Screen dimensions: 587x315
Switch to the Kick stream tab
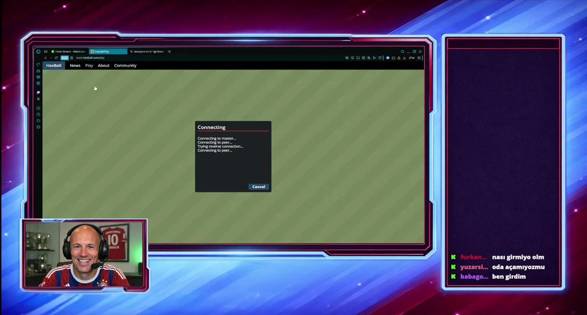tap(69, 52)
